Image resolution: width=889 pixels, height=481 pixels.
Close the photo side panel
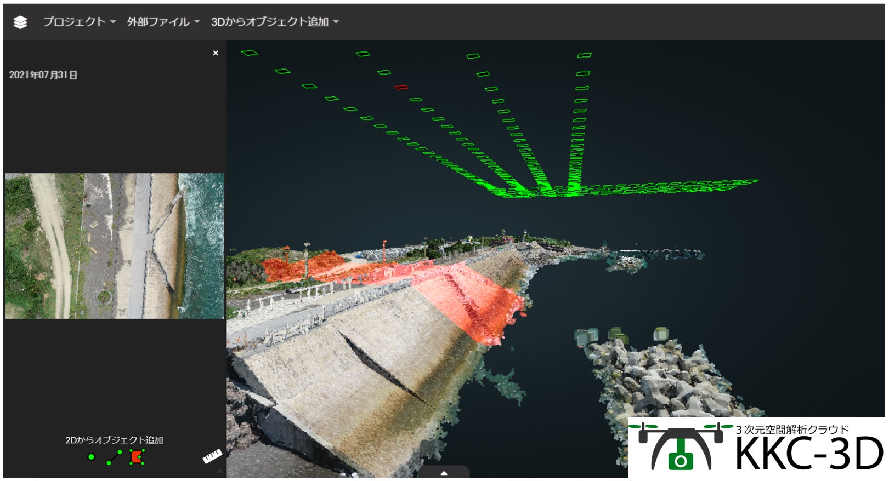coord(216,53)
